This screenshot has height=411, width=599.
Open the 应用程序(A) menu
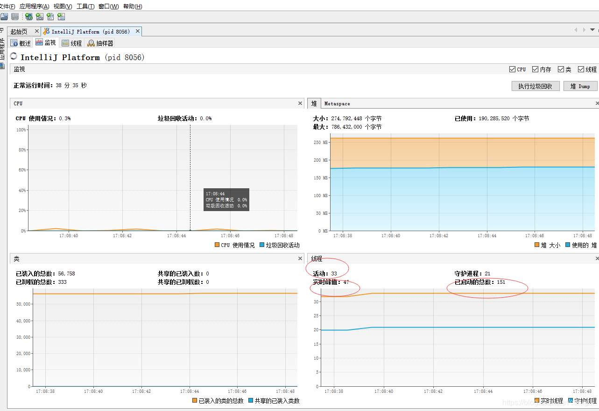coord(34,7)
